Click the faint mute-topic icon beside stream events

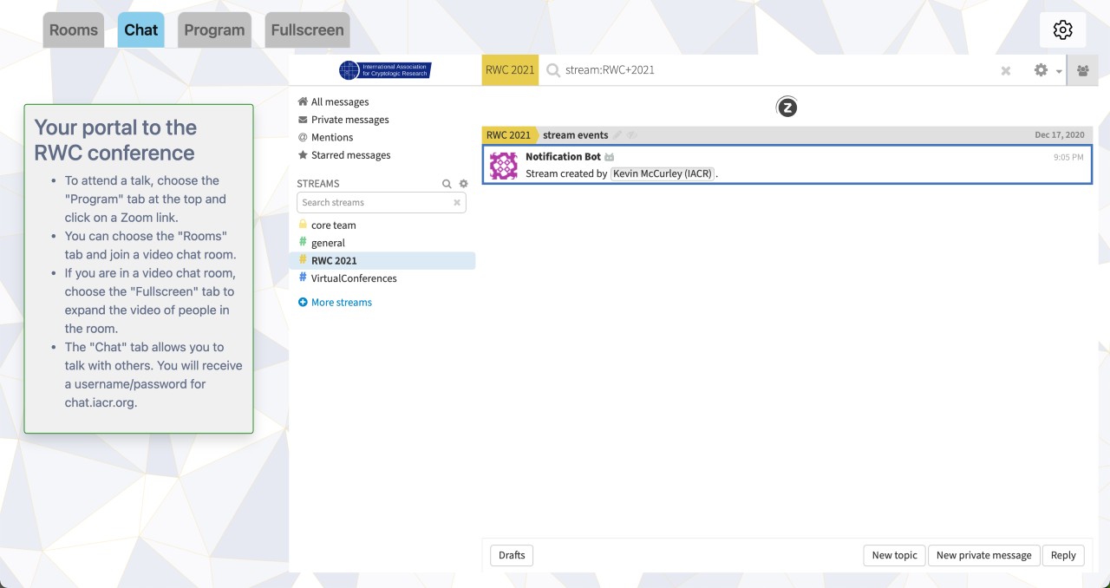[632, 135]
